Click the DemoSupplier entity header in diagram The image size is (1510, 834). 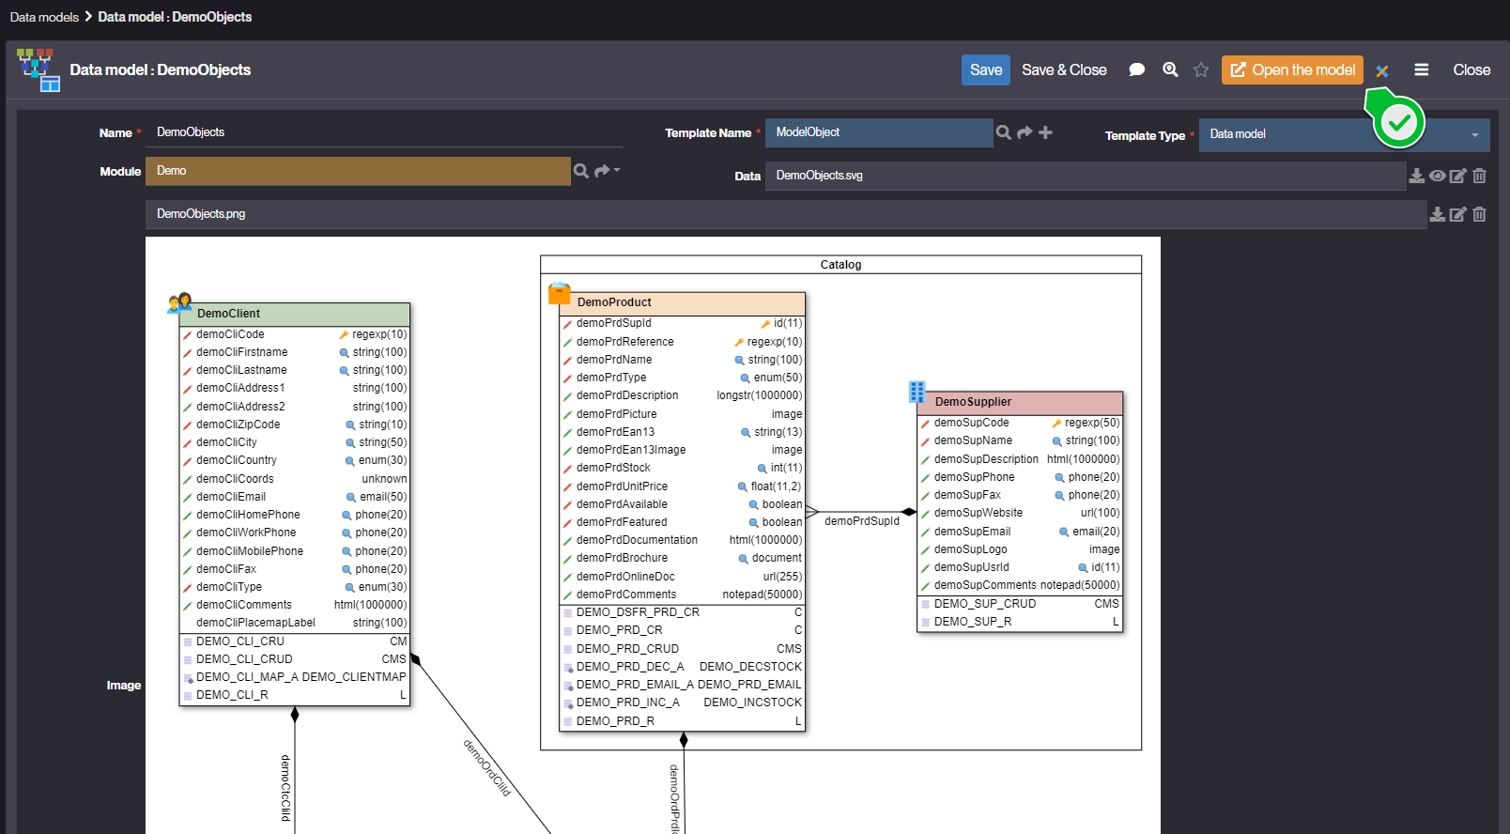[1020, 402]
